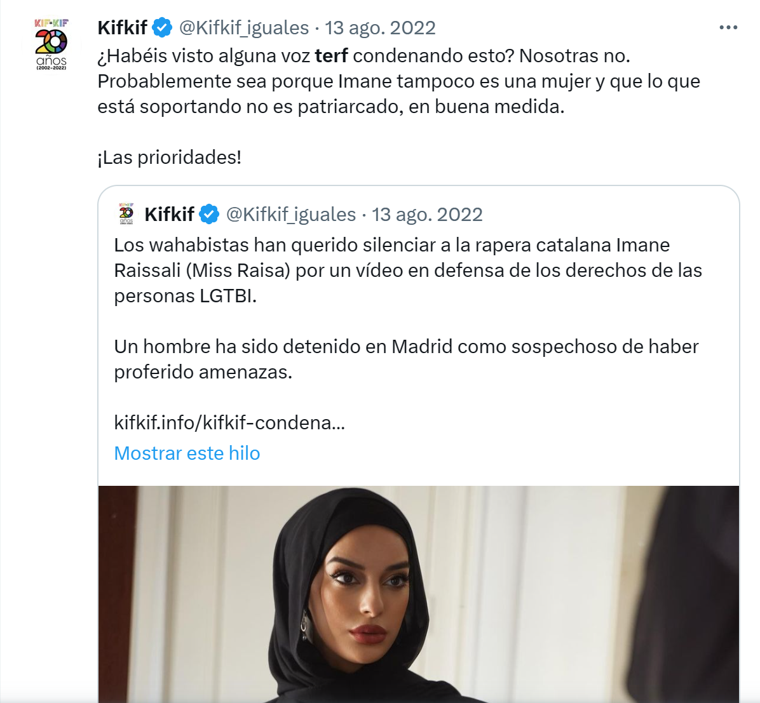Click the 'personas LGTBI.' line in quoted tweet
This screenshot has height=703, width=760.
(185, 295)
